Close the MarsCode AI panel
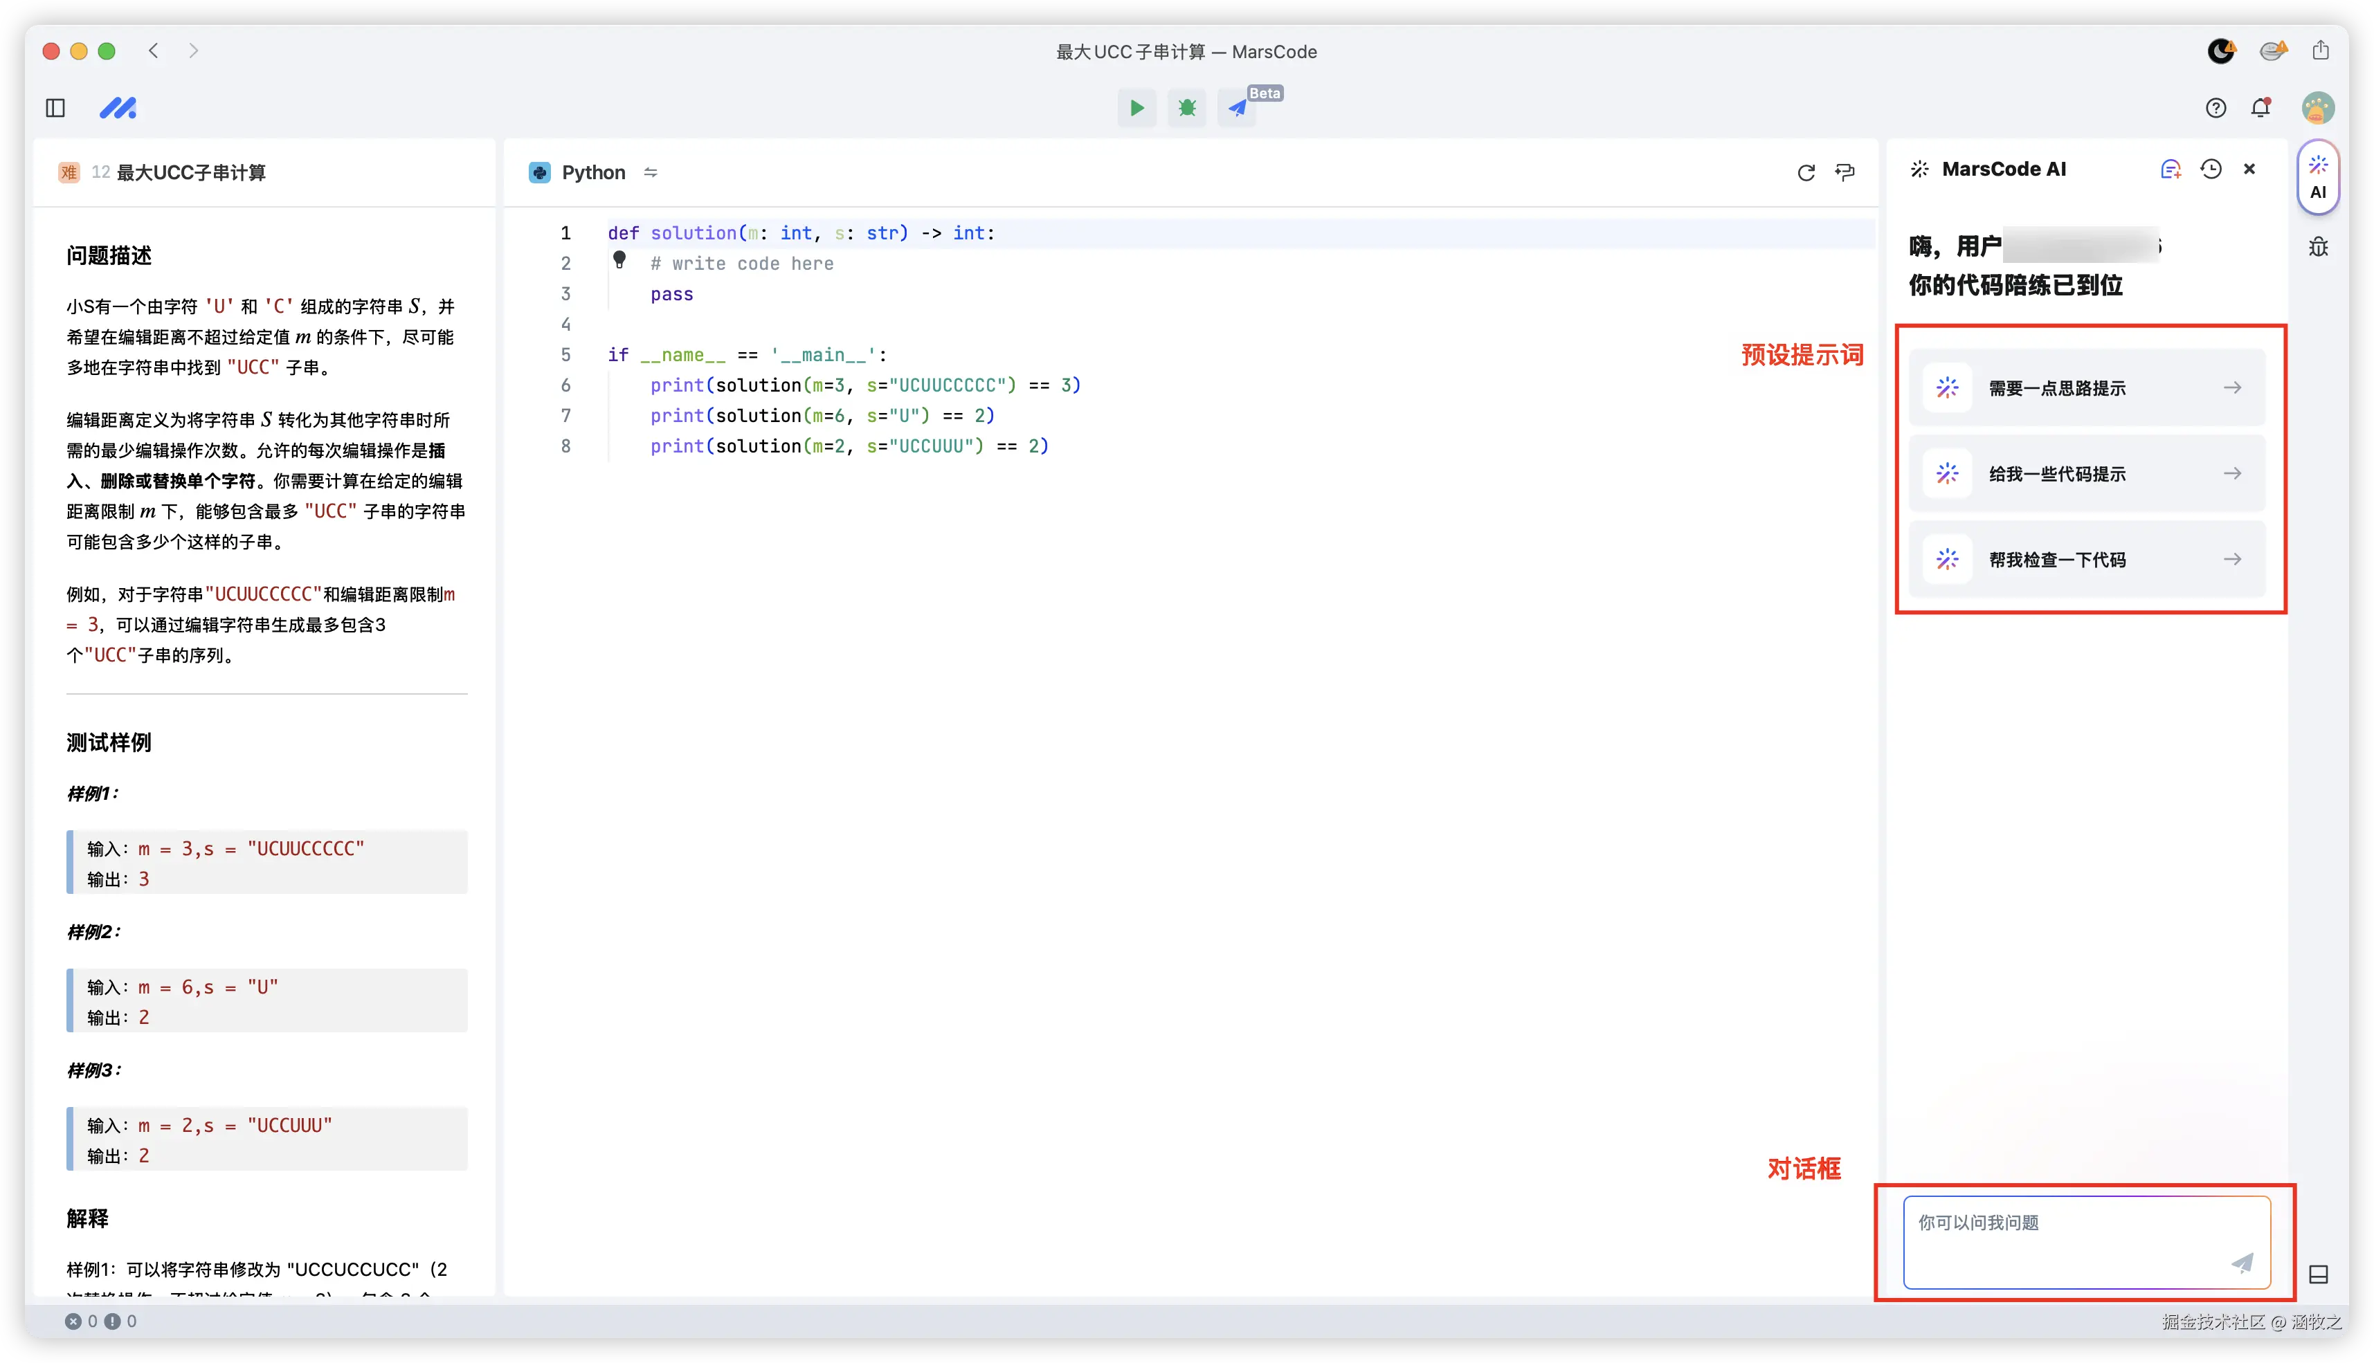 click(x=2249, y=170)
